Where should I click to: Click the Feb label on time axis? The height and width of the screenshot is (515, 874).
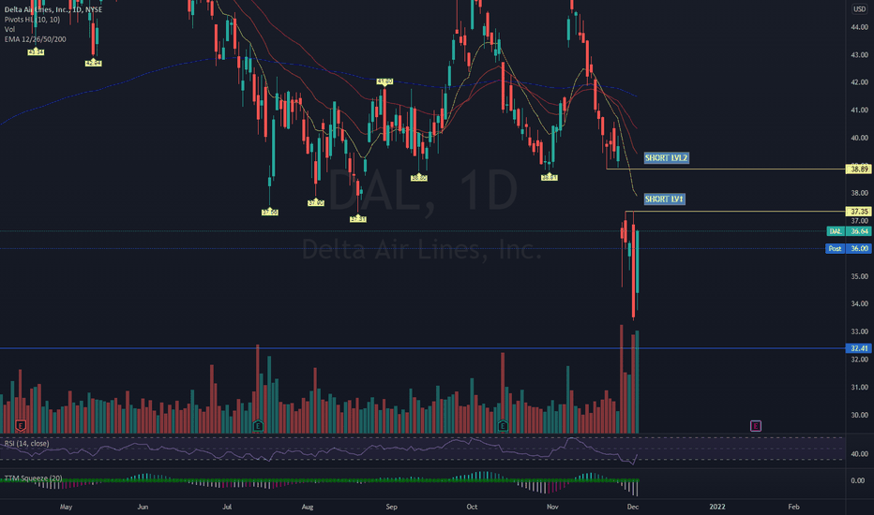tap(793, 507)
